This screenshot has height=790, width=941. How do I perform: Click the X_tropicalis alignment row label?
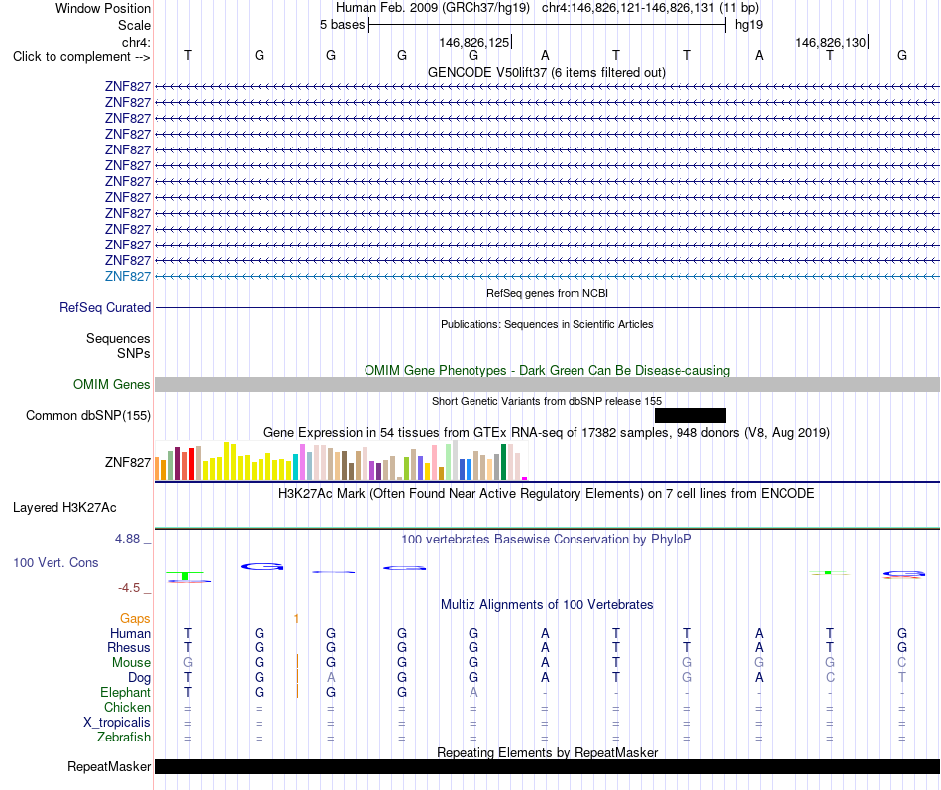(x=117, y=723)
